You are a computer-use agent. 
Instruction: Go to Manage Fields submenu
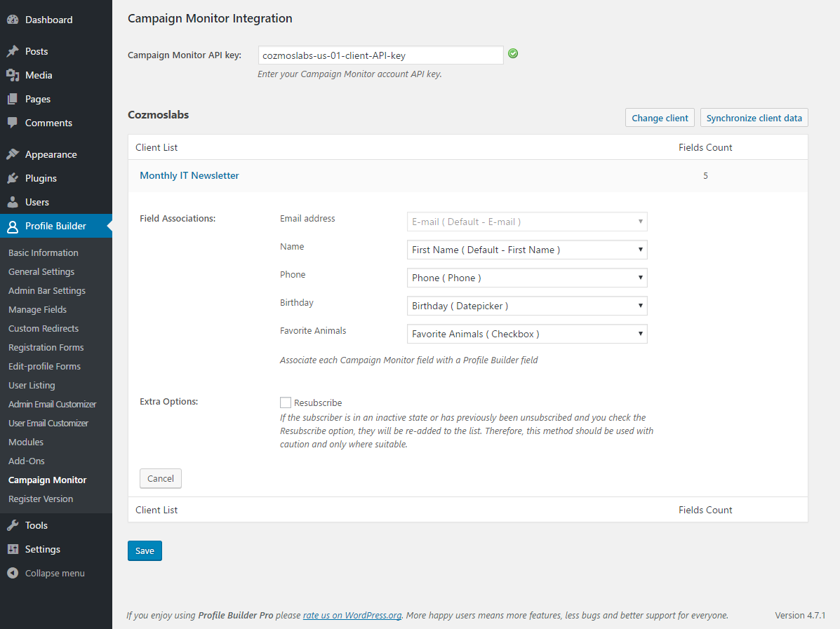(37, 309)
